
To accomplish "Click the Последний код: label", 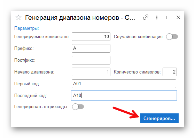I will (x=31, y=95).
